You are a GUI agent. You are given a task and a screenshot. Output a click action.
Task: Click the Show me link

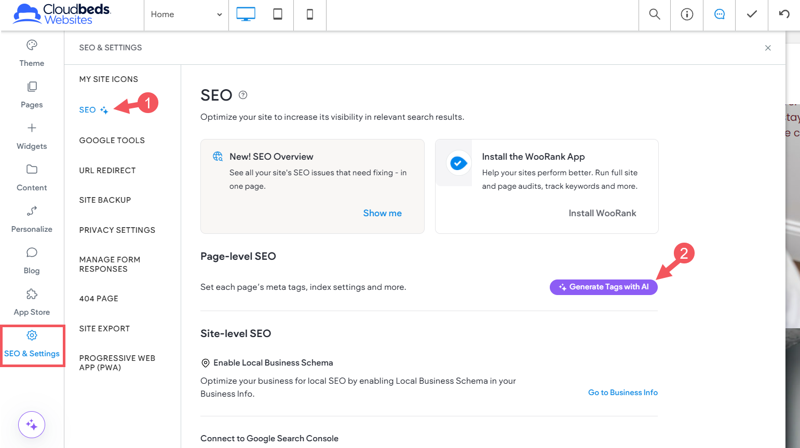click(382, 213)
